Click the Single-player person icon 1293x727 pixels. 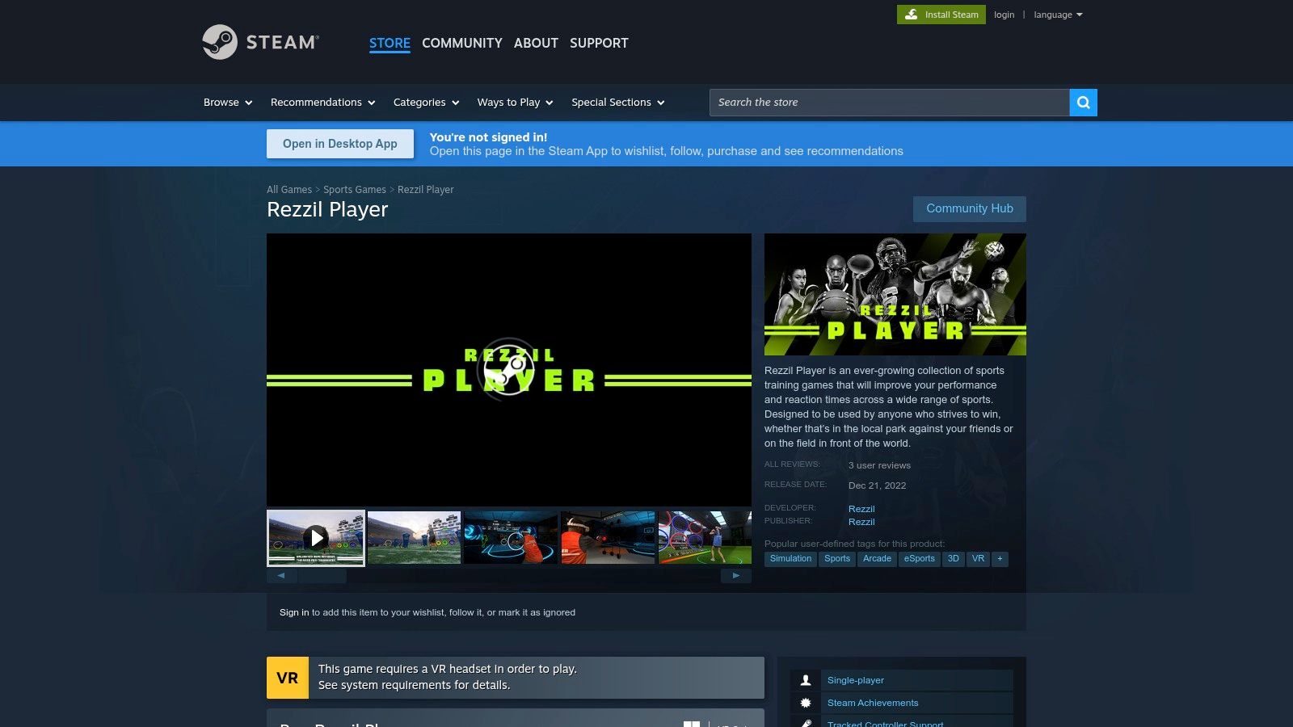[x=806, y=680]
